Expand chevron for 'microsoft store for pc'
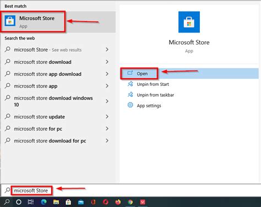The width and height of the screenshot is (261, 207). tap(107, 128)
